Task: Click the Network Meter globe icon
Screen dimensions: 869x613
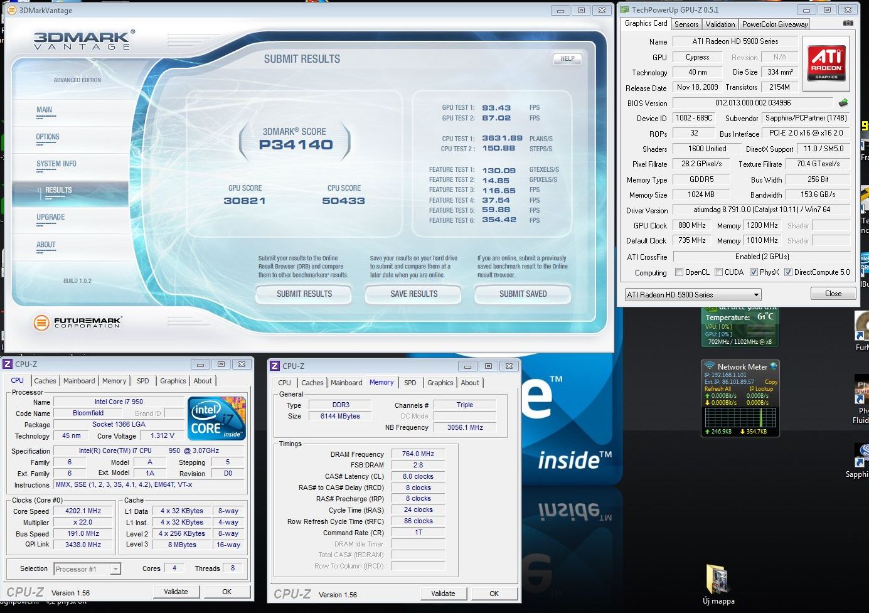Action: (x=773, y=366)
